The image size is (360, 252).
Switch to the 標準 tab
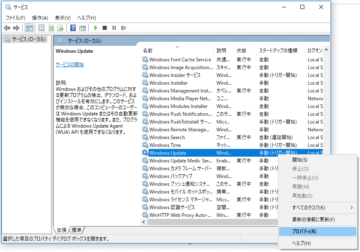click(x=76, y=230)
